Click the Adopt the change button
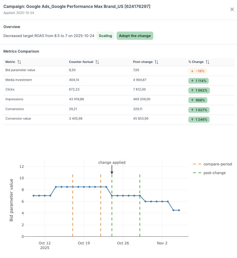The height and width of the screenshot is (258, 237). (135, 36)
